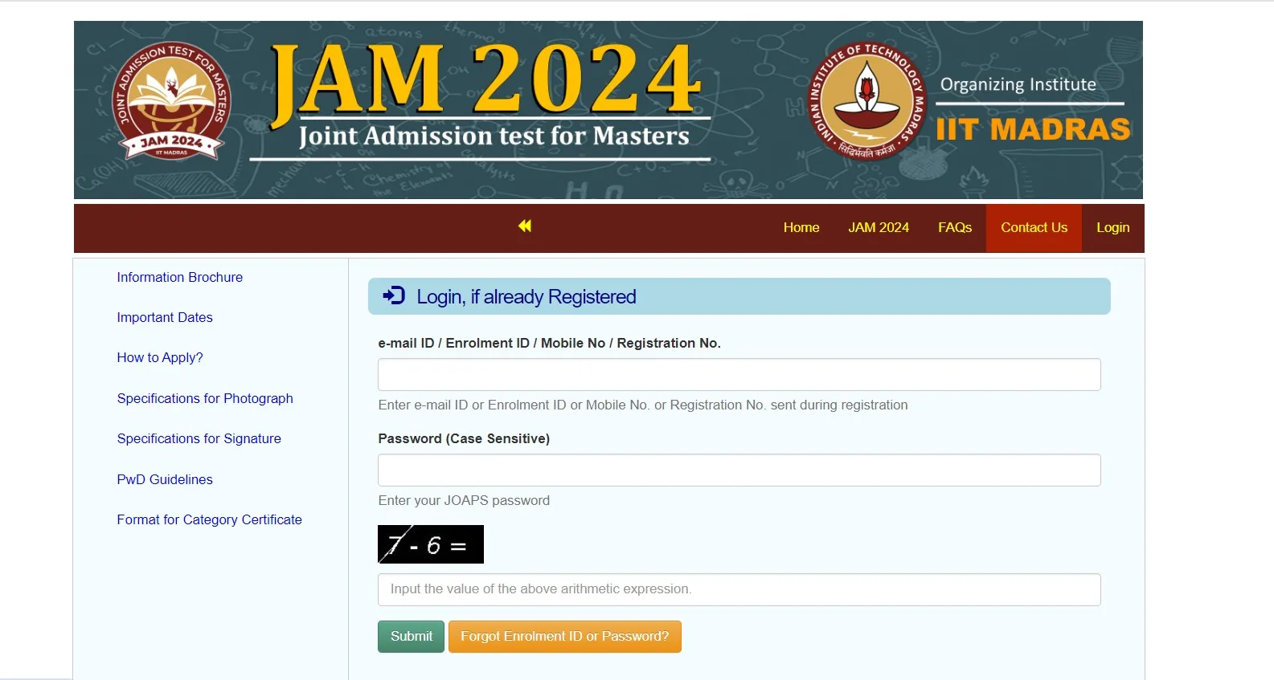Viewport: 1274px width, 680px height.
Task: Focus the arithmetic expression answer field
Action: 739,589
